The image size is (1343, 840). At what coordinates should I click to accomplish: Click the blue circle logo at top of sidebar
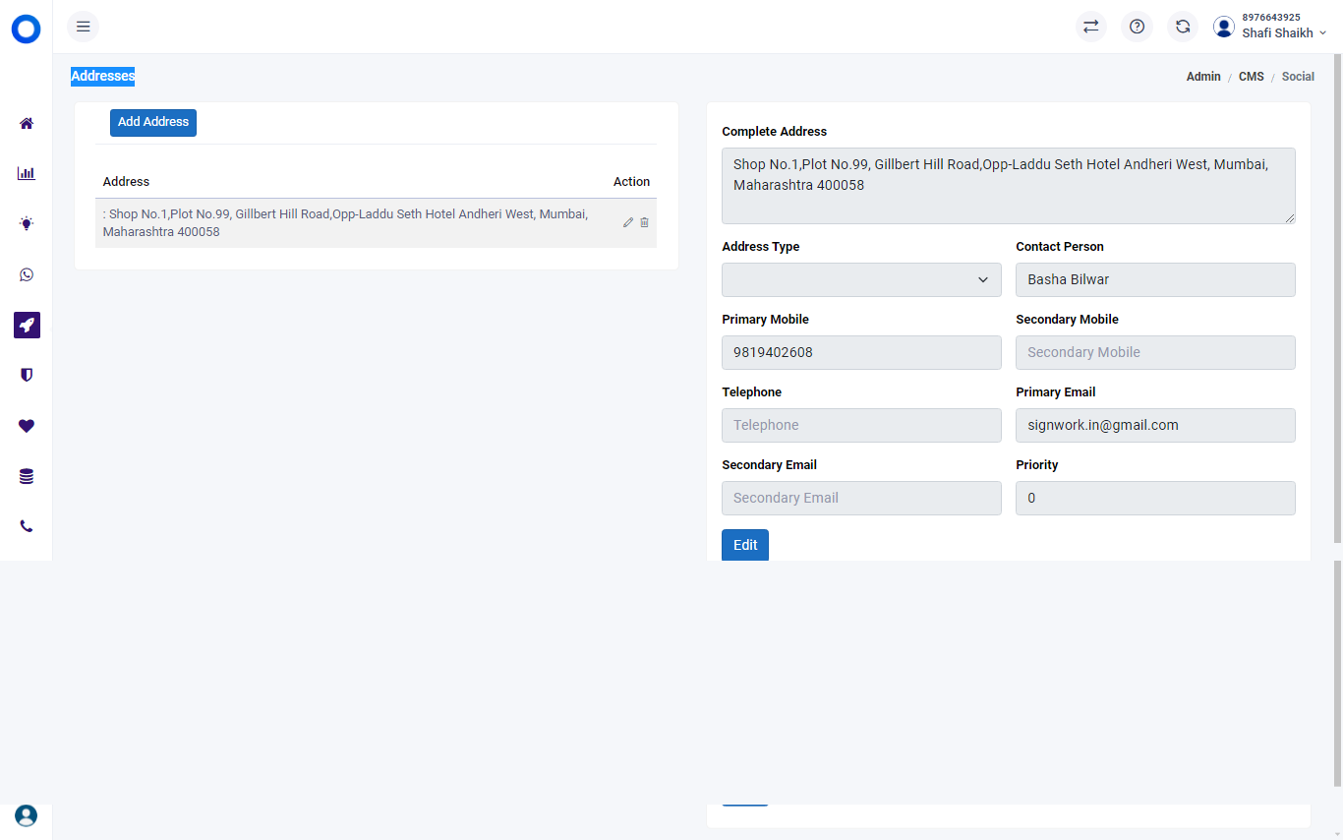click(x=27, y=30)
